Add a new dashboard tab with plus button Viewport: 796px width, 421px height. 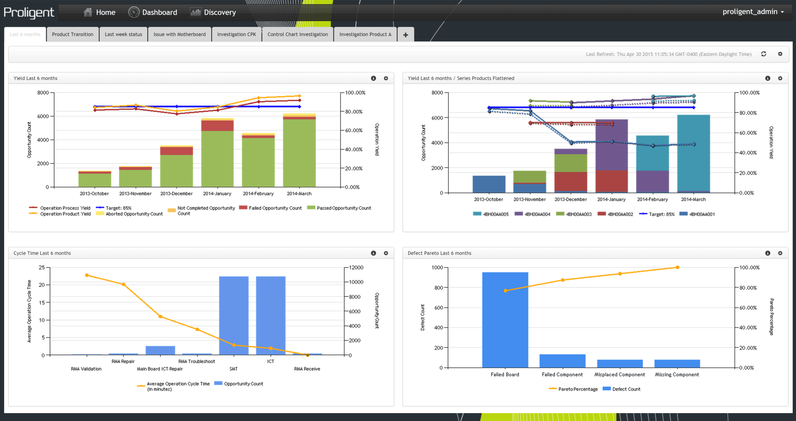[x=405, y=35]
